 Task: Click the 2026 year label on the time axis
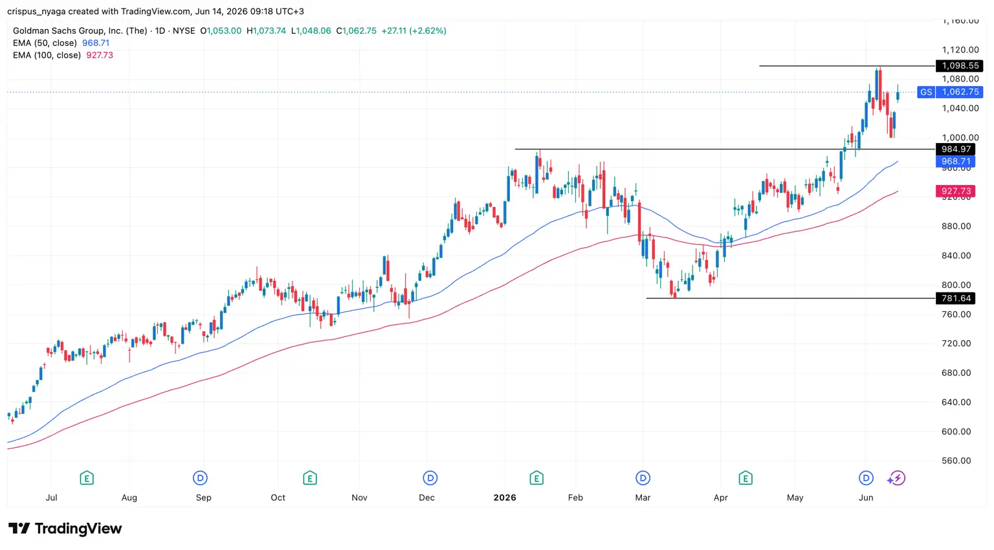[x=505, y=498]
